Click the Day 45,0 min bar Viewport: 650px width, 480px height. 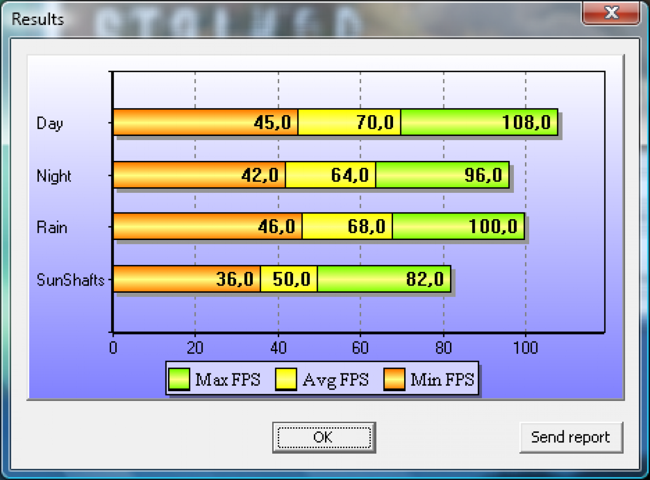(x=205, y=122)
